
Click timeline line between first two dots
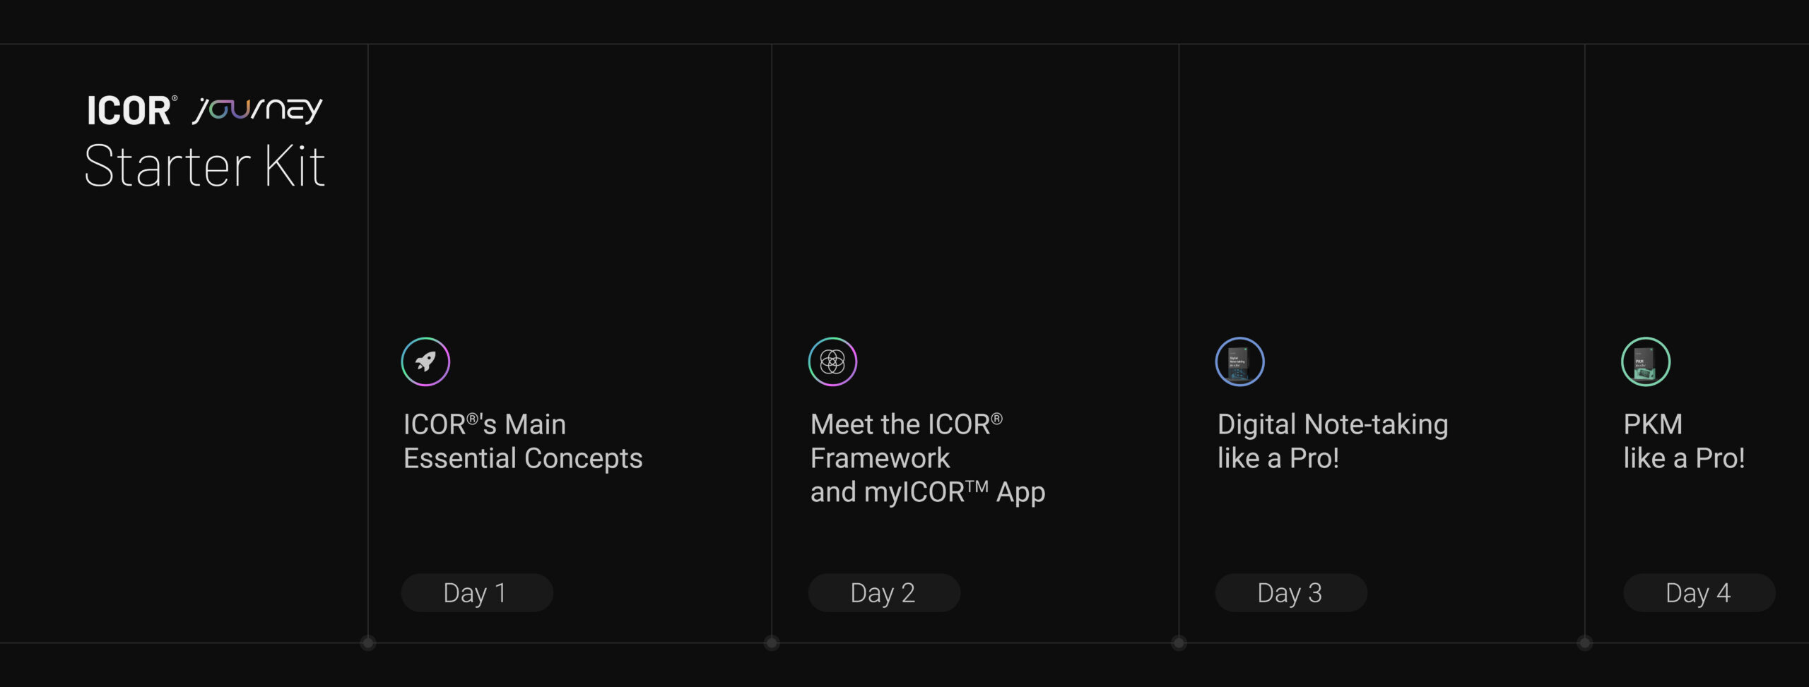[x=570, y=643]
